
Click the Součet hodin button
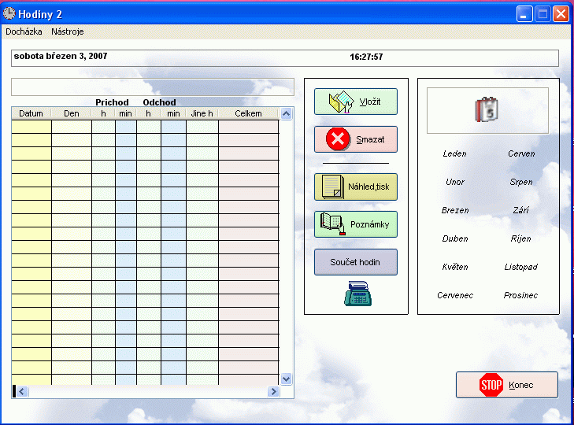coord(356,262)
